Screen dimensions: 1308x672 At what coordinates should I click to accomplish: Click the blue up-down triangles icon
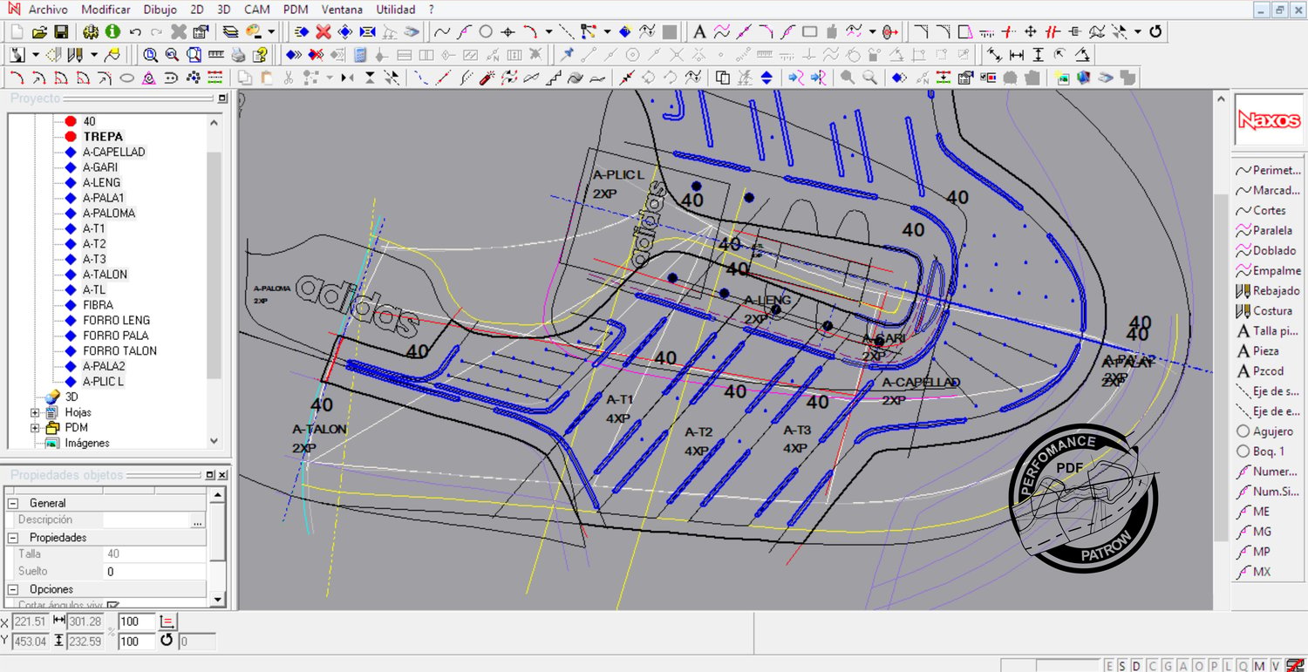click(766, 78)
